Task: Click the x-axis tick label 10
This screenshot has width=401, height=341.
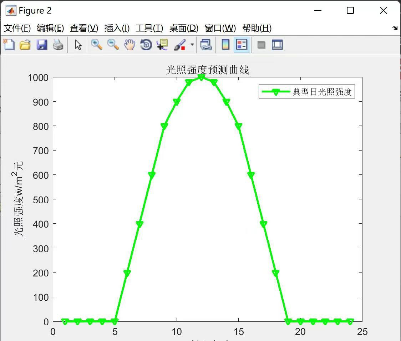Action: click(177, 331)
